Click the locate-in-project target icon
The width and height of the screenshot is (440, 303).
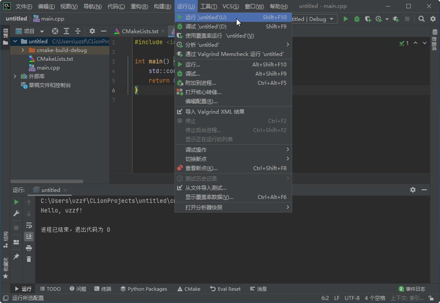[55, 31]
